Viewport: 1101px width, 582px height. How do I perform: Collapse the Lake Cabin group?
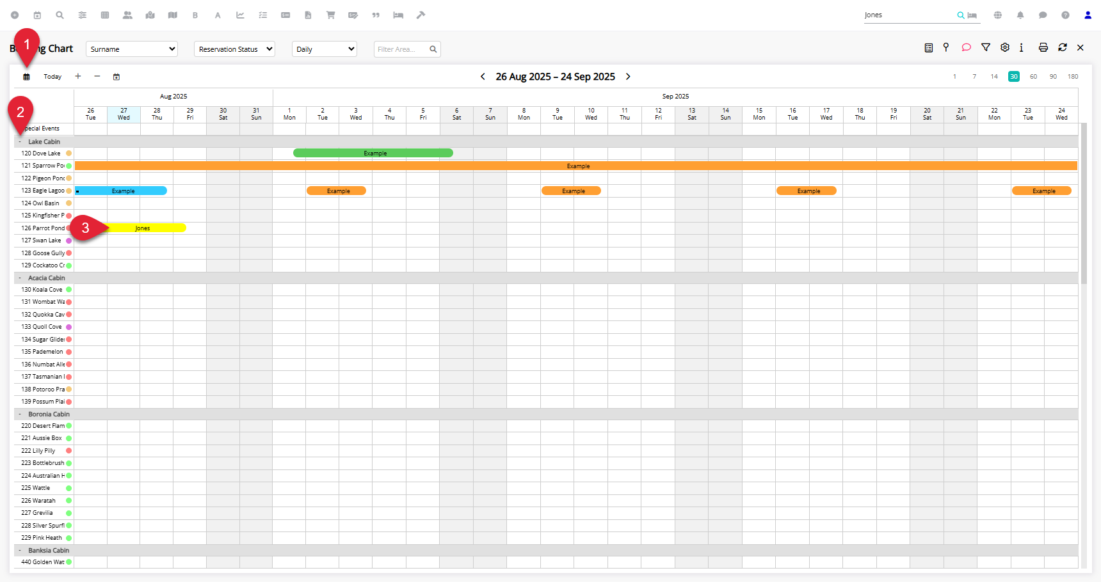(20, 142)
